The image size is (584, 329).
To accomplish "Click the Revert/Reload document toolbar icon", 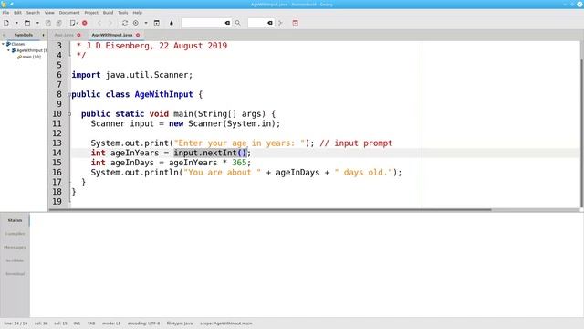I will pyautogui.click(x=73, y=23).
